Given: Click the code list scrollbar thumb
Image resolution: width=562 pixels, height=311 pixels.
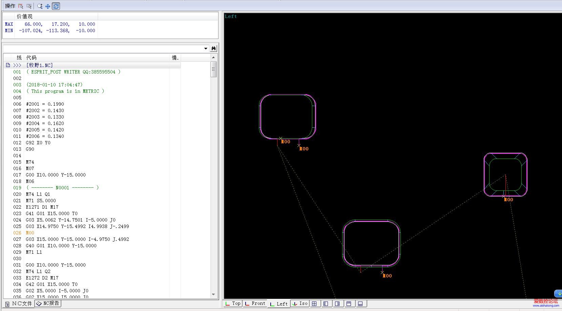Looking at the screenshot, I should 213,69.
